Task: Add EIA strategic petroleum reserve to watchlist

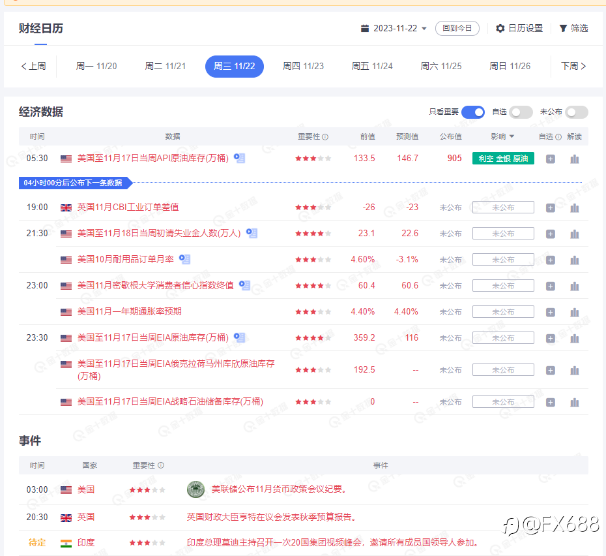Action: (551, 402)
